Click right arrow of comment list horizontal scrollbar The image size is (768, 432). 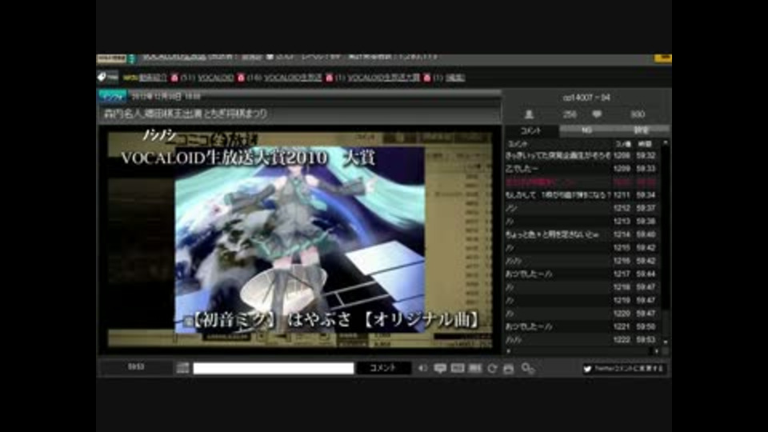(656, 350)
